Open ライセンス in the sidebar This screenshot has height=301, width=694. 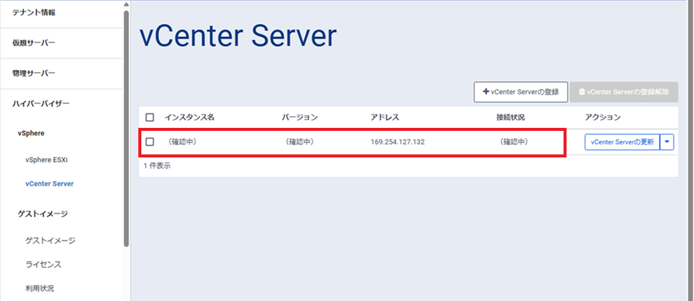tap(43, 264)
